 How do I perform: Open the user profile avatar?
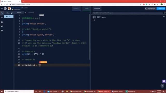[9, 9]
